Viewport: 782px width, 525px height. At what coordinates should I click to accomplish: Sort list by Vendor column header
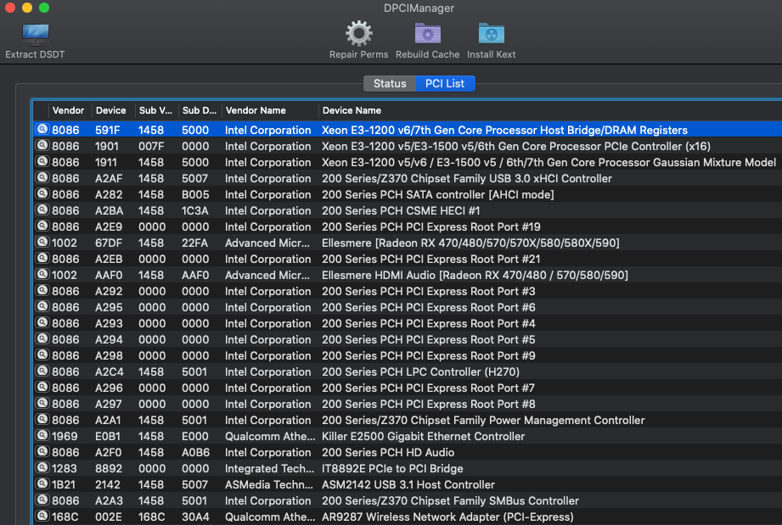click(68, 110)
